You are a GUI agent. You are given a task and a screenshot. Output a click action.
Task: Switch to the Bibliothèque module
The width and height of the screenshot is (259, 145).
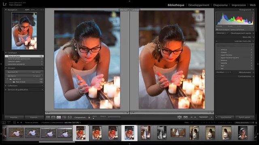click(x=176, y=5)
